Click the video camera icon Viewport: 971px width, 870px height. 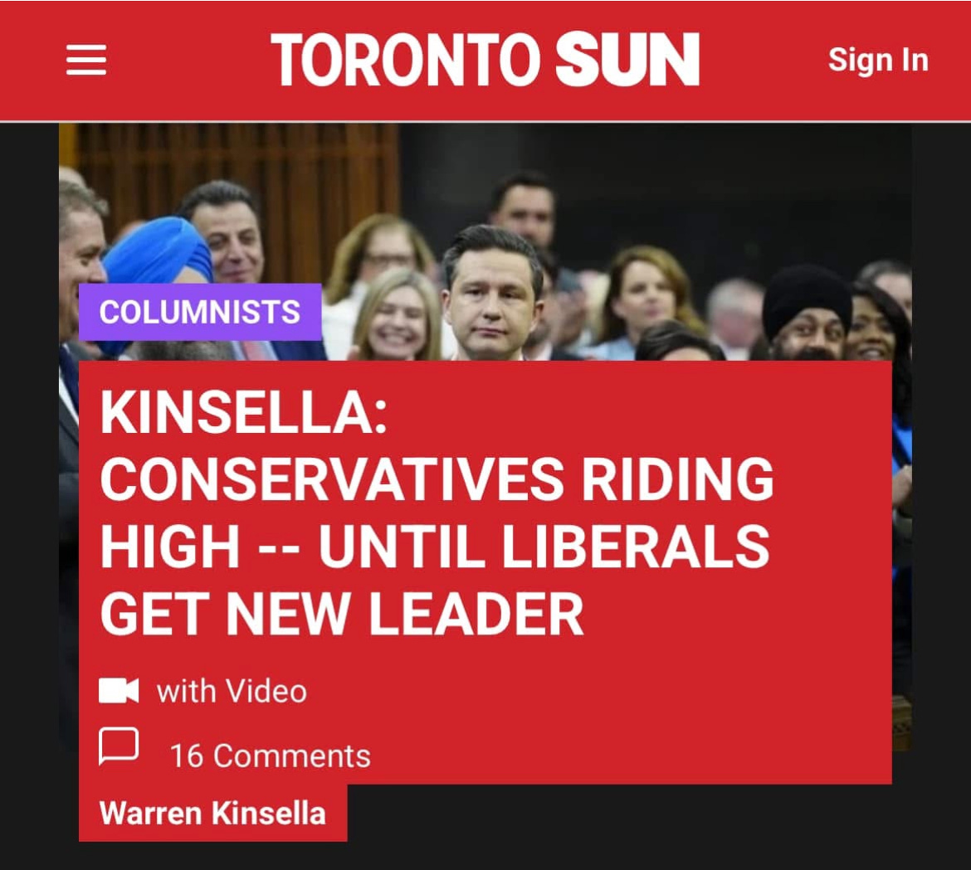click(x=119, y=691)
